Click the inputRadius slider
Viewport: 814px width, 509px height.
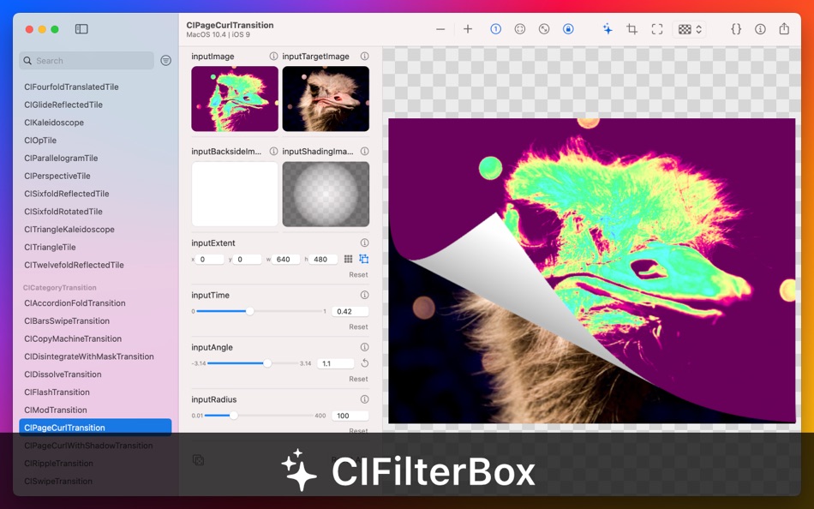coord(259,416)
